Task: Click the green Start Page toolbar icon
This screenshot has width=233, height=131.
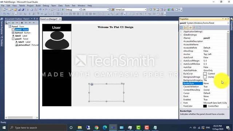Action: tap(169, 10)
